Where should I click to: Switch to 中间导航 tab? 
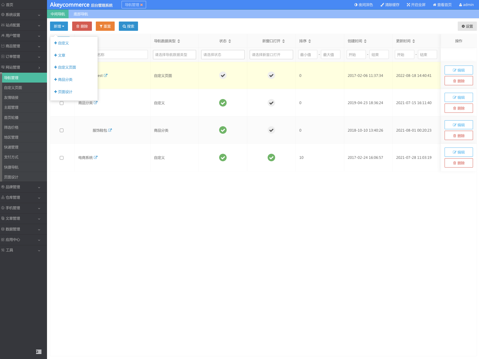[x=58, y=14]
